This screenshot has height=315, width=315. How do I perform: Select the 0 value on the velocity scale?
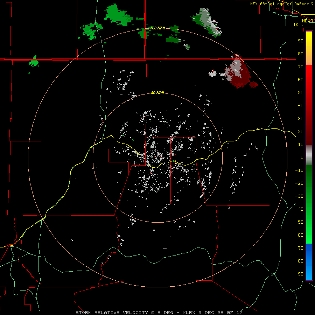[302, 157]
